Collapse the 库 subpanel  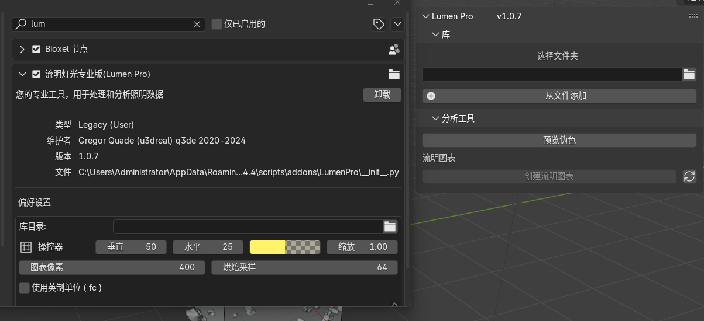(435, 34)
